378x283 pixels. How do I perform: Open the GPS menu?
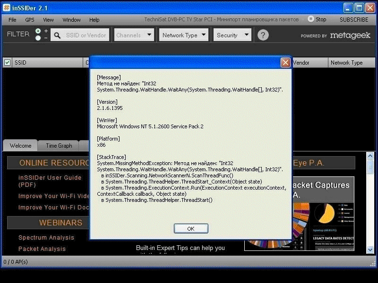click(30, 20)
